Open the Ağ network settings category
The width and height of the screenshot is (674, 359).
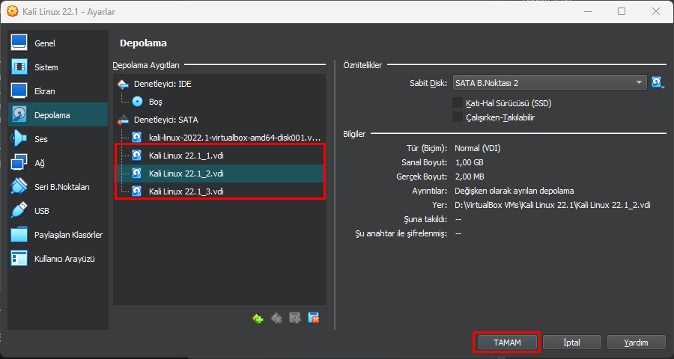(x=58, y=163)
